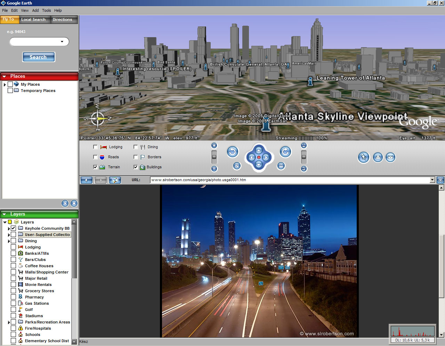This screenshot has height=346, width=445.
Task: Expand Parks/Recreation Areas folder
Action: [9, 322]
